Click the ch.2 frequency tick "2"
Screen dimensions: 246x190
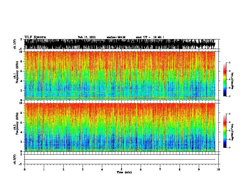point(22,142)
